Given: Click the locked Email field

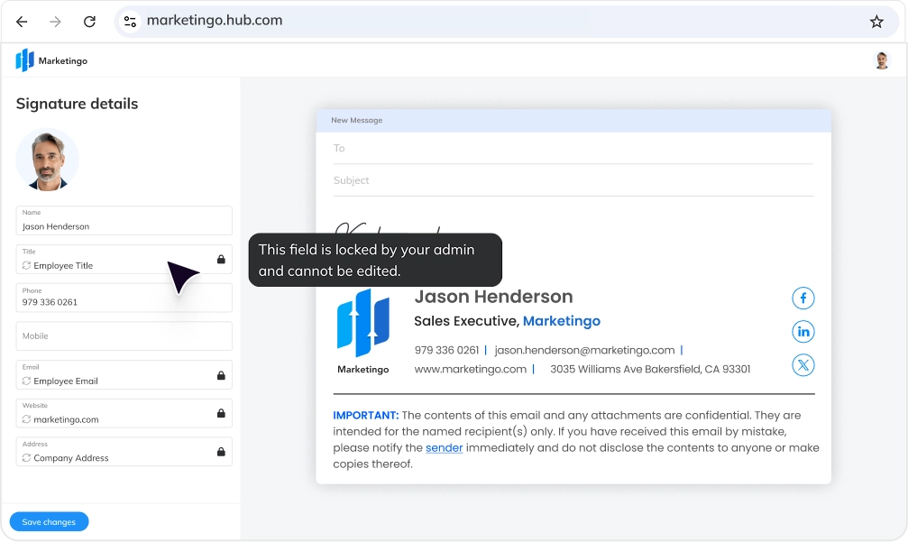Looking at the screenshot, I should (x=124, y=374).
